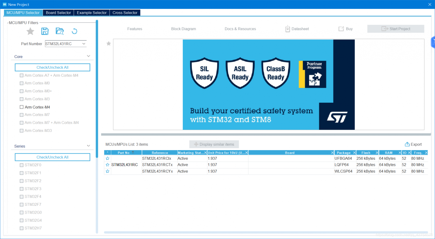Sort by the Reference column header

click(x=160, y=153)
